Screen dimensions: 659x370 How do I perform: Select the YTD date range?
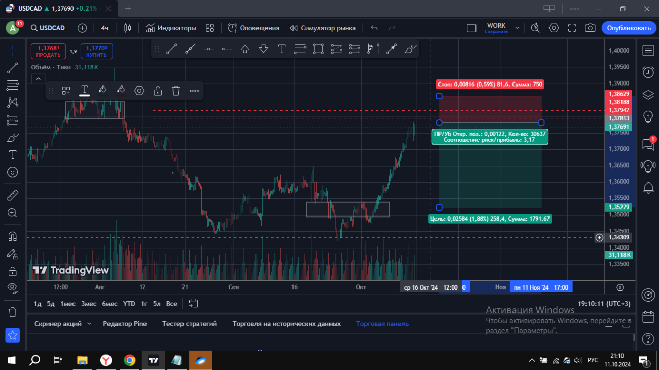(129, 304)
